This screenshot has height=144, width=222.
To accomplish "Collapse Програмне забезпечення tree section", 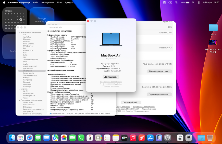I will click(x=19, y=100).
